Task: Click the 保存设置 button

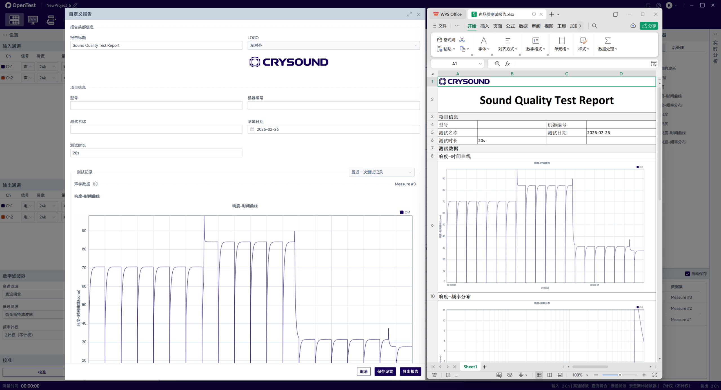Action: (x=385, y=371)
